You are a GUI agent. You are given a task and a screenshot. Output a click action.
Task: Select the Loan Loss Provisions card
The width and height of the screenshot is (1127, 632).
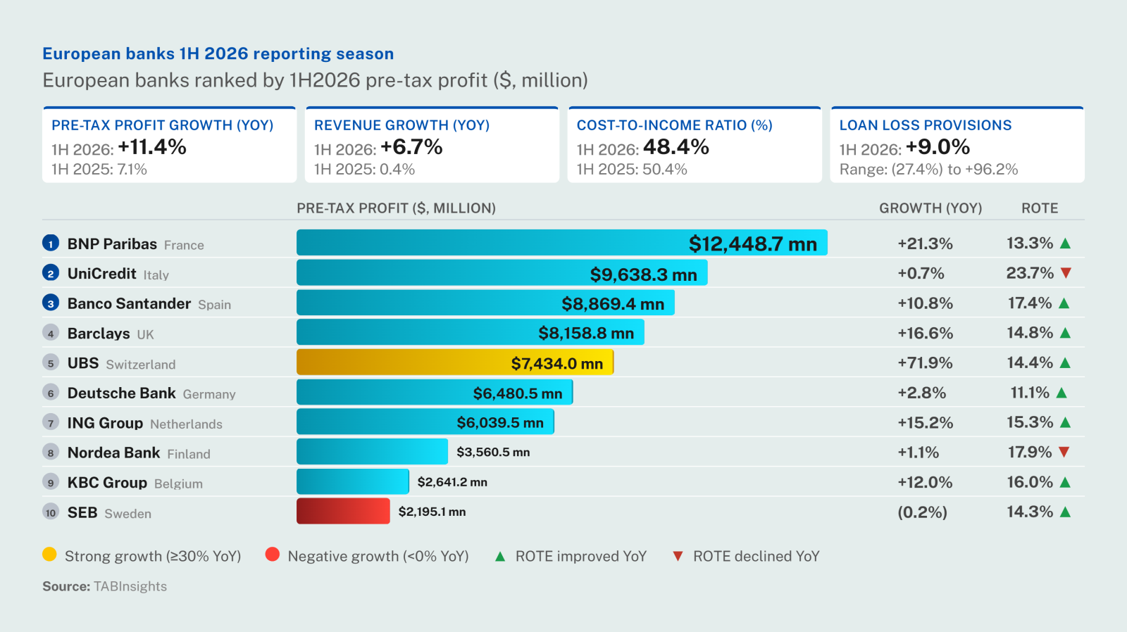[x=957, y=145]
